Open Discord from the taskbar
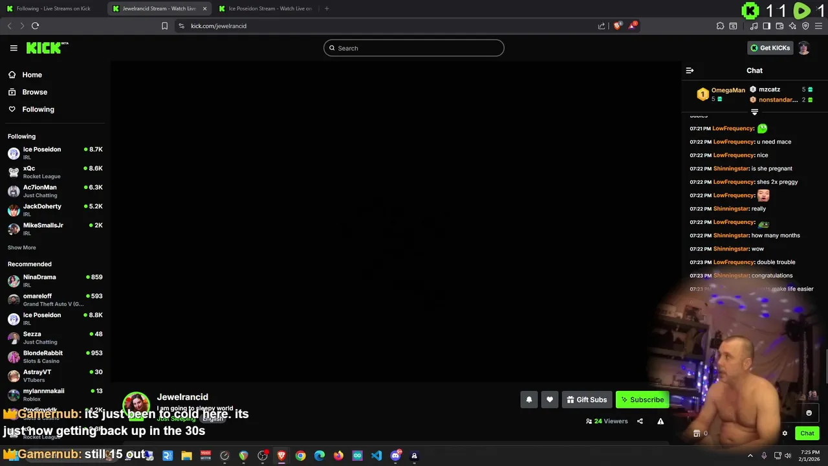The width and height of the screenshot is (828, 466). coord(396,456)
